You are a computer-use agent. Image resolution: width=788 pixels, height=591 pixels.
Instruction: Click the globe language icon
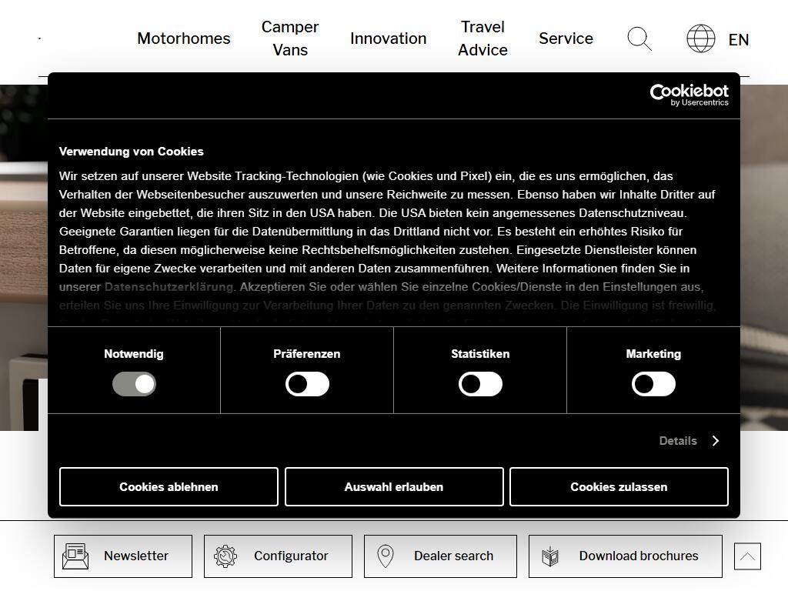[700, 38]
